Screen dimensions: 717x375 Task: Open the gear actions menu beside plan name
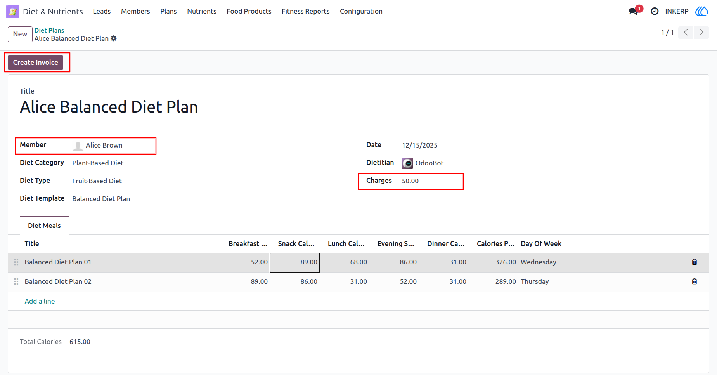(114, 38)
